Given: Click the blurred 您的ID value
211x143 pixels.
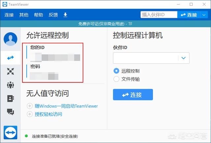Looking at the screenshot, I should coord(55,57).
